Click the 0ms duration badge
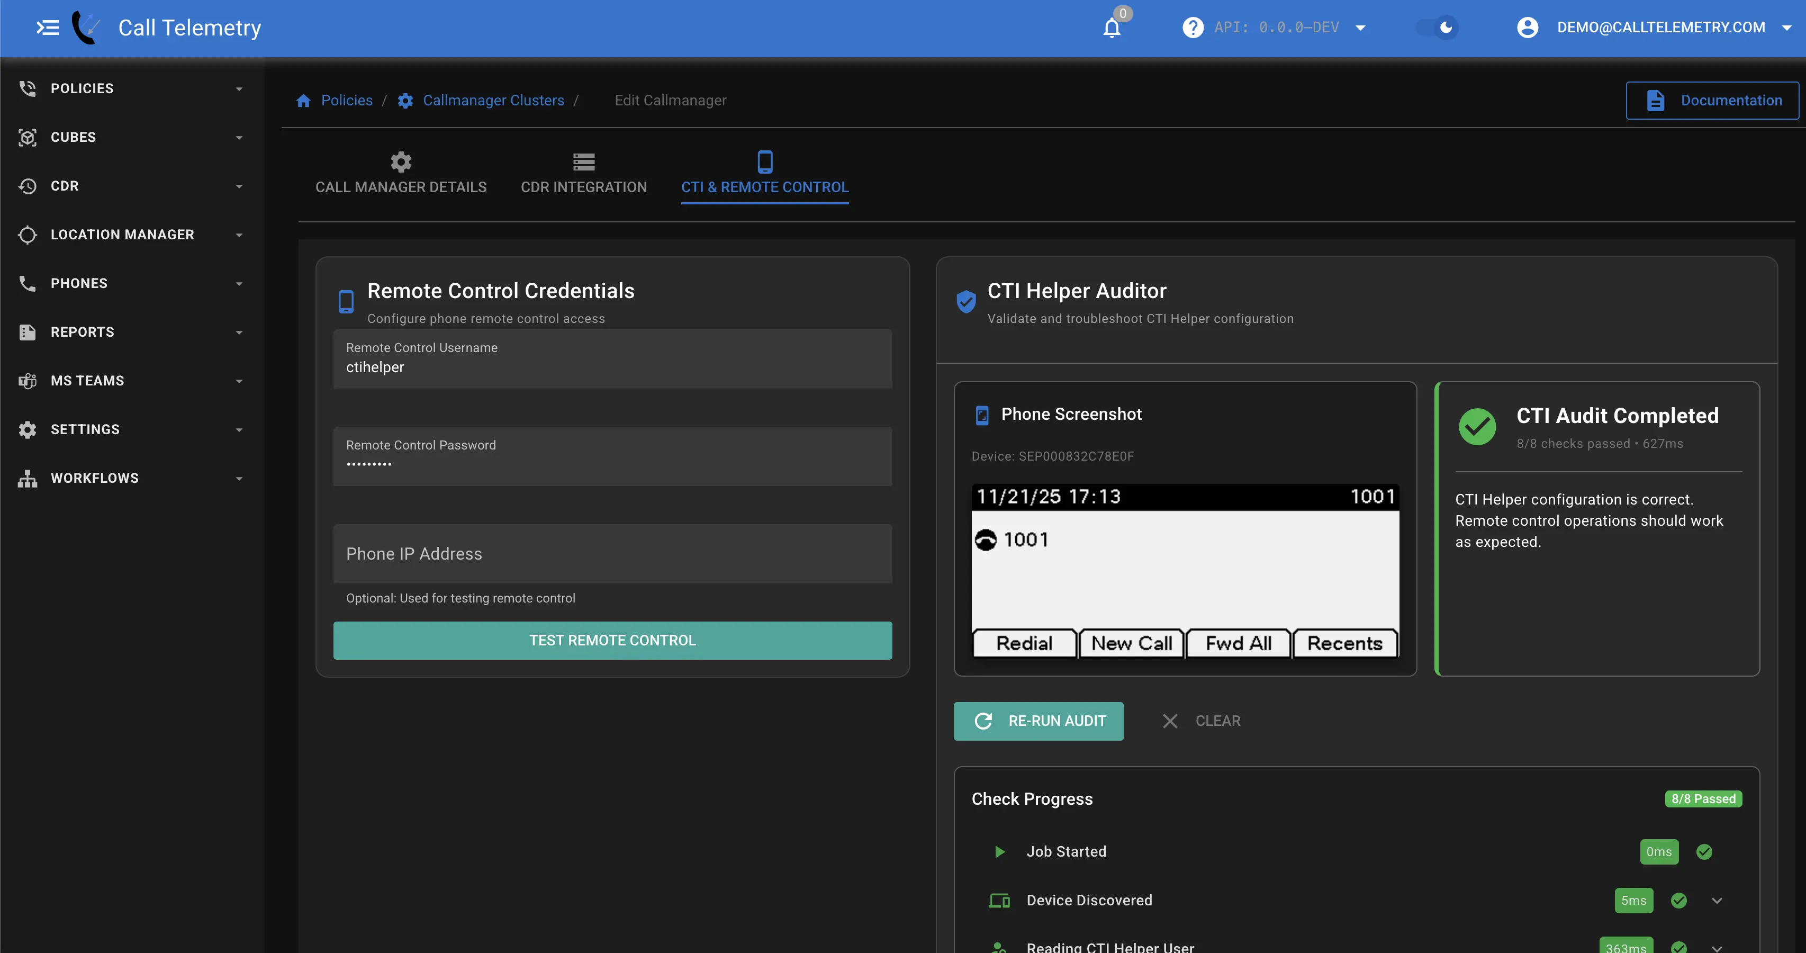This screenshot has height=953, width=1806. (x=1659, y=851)
